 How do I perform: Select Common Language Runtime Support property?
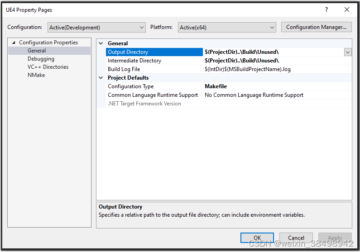(x=154, y=95)
